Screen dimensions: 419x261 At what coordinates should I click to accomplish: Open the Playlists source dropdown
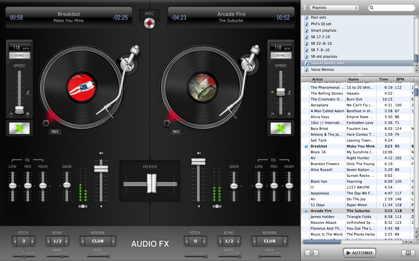click(x=334, y=8)
